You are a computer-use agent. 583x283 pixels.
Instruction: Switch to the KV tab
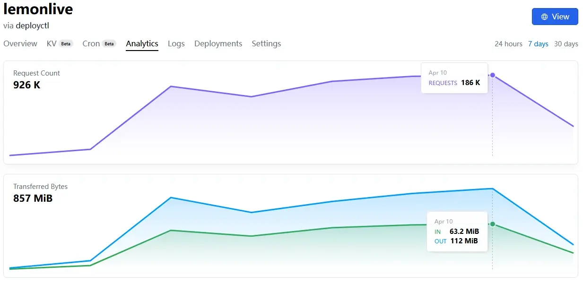[52, 43]
